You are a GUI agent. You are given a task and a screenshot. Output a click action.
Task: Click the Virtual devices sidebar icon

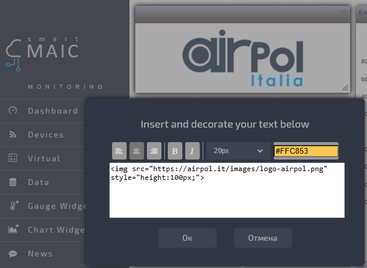point(13,158)
